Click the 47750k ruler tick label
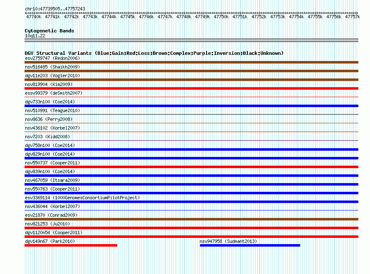The height and width of the screenshot is (274, 370). [221, 17]
